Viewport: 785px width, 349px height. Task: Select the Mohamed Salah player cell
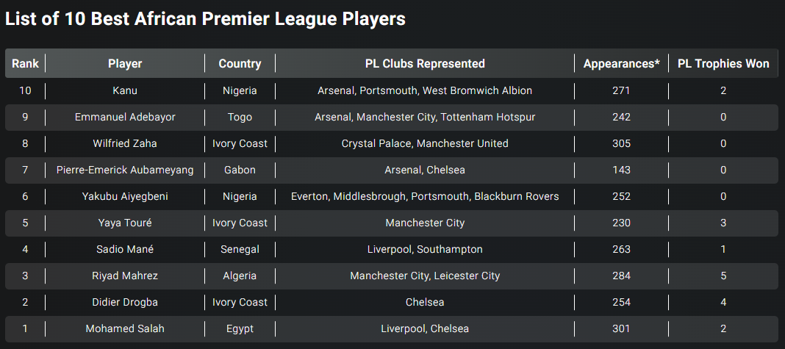[125, 329]
